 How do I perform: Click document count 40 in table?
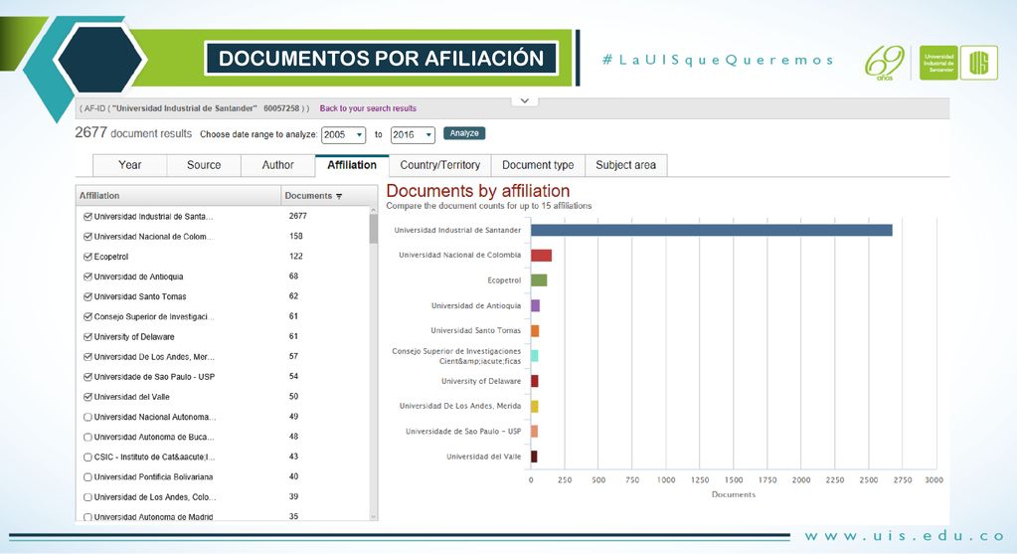tap(294, 476)
